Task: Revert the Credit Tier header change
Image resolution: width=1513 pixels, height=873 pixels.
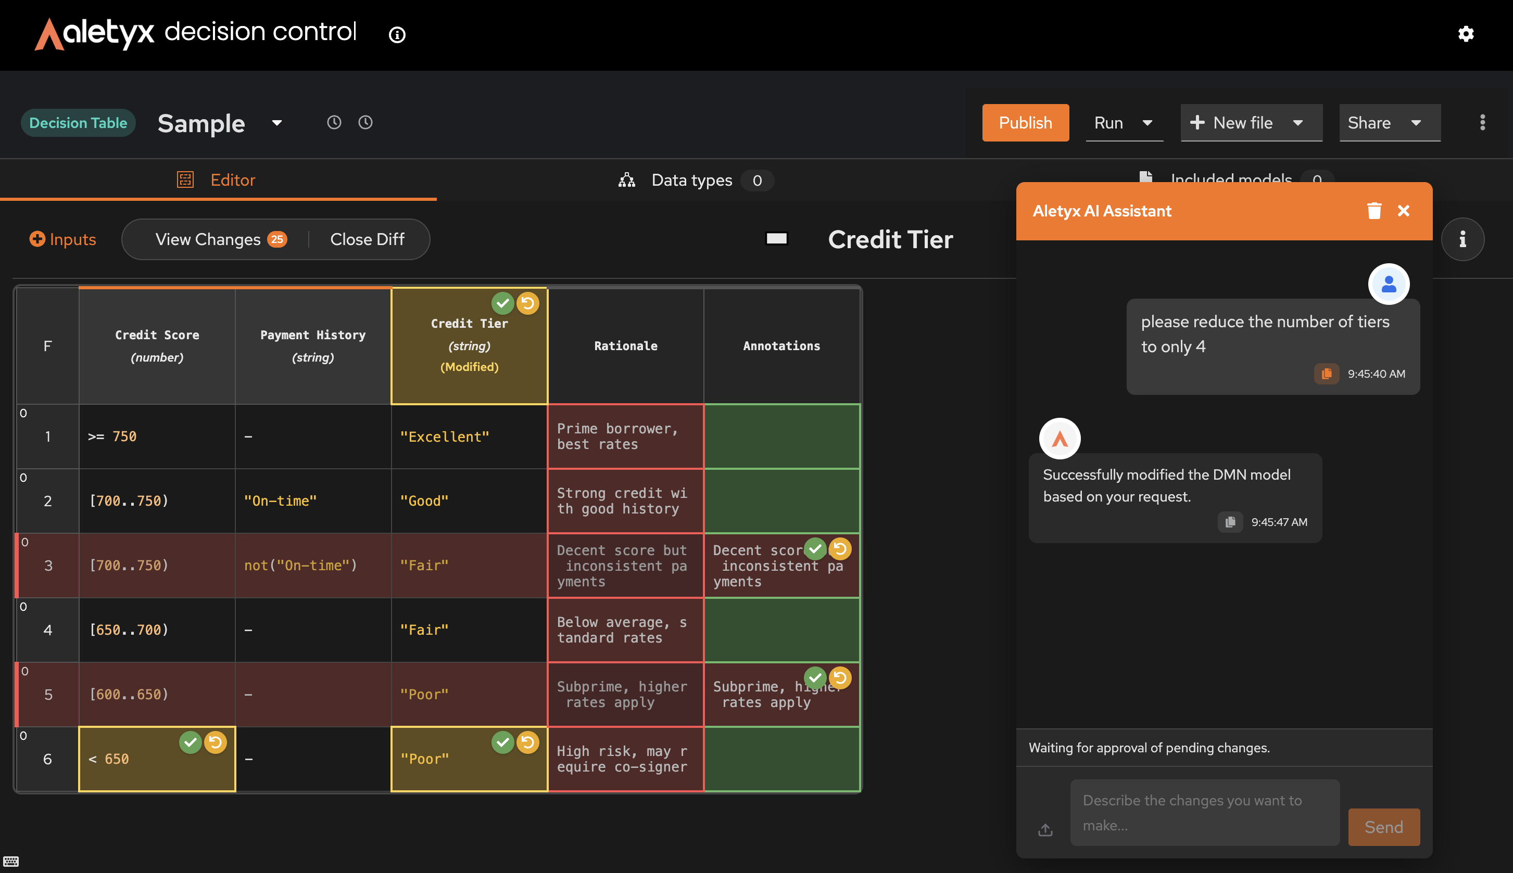Action: [x=528, y=303]
